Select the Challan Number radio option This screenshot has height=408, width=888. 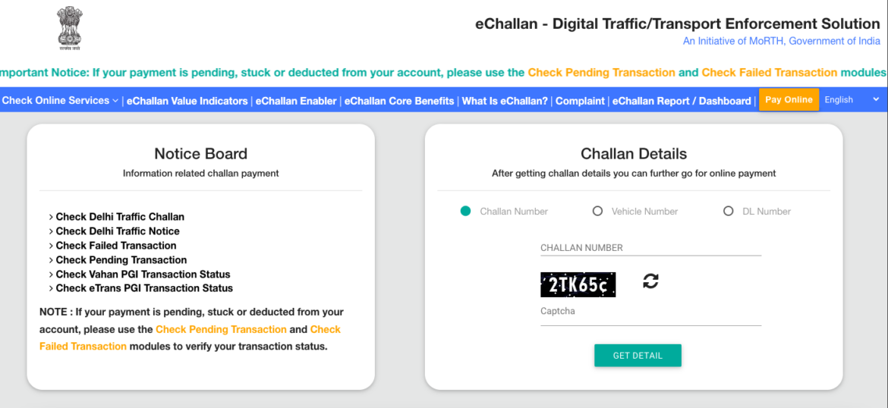(x=466, y=211)
